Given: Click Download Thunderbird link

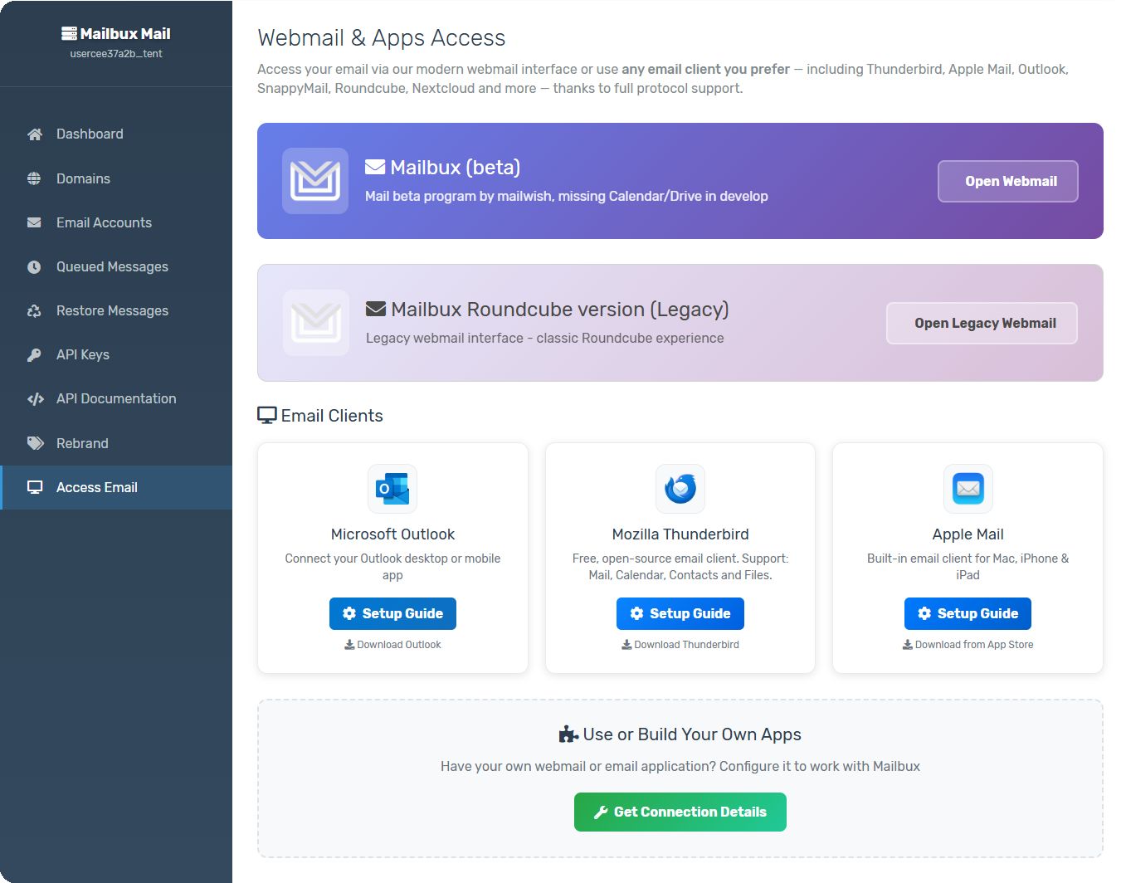Looking at the screenshot, I should click(680, 645).
